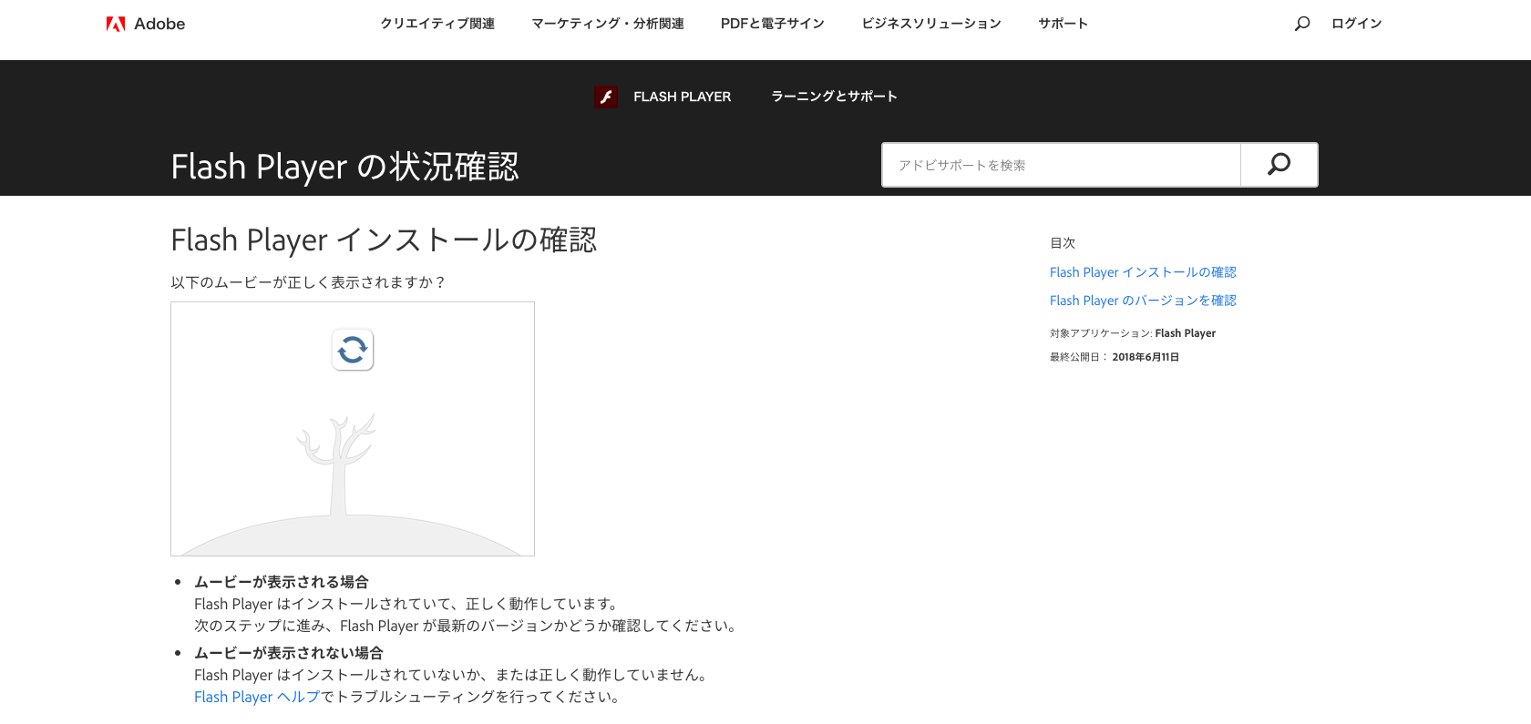This screenshot has height=724, width=1531.
Task: Focus the アドビサポートを検索 input field
Action: tap(1061, 165)
